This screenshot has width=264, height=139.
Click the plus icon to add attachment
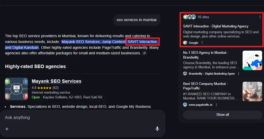(x=7, y=129)
